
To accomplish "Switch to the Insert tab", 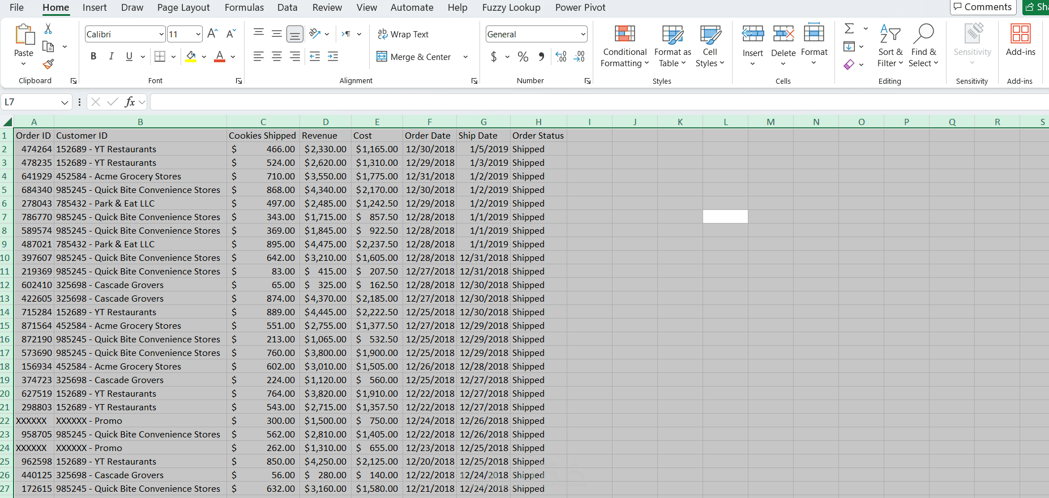I will pyautogui.click(x=95, y=7).
